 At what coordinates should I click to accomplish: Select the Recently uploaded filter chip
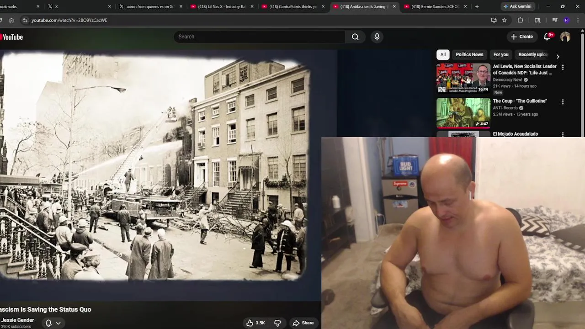click(533, 54)
